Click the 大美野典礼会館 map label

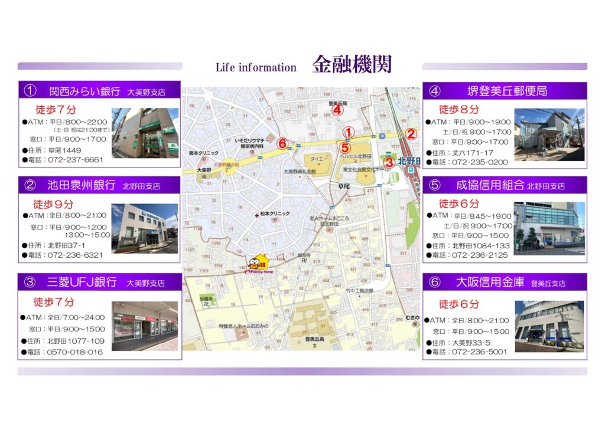[300, 172]
